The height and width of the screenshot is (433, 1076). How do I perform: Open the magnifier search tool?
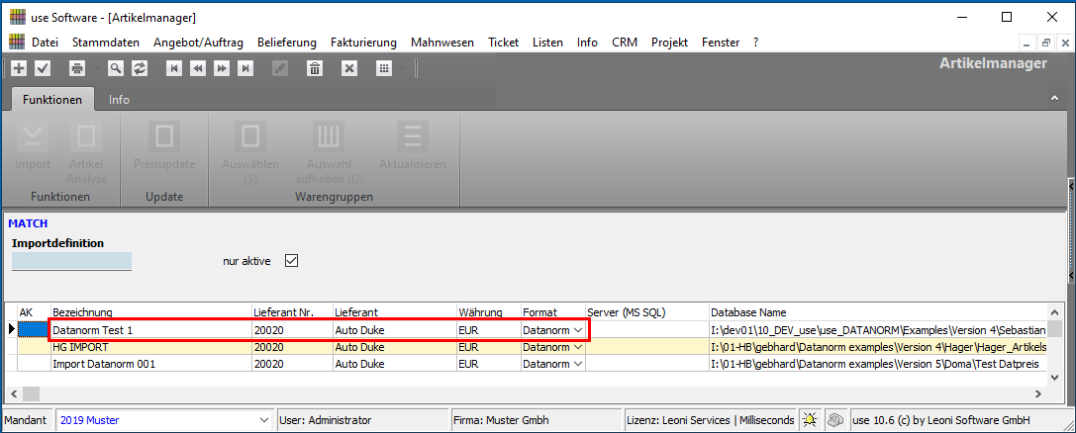116,68
